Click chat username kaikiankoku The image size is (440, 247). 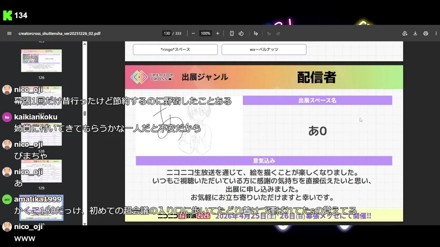coord(36,117)
